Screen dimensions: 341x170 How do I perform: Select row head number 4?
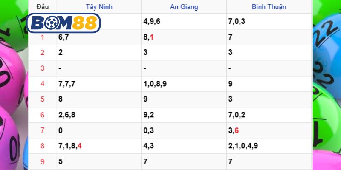pyautogui.click(x=42, y=84)
